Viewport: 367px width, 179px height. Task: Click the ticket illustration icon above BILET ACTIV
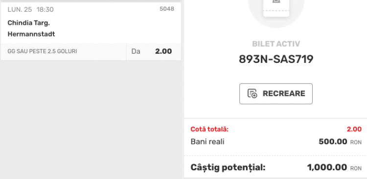(276, 8)
